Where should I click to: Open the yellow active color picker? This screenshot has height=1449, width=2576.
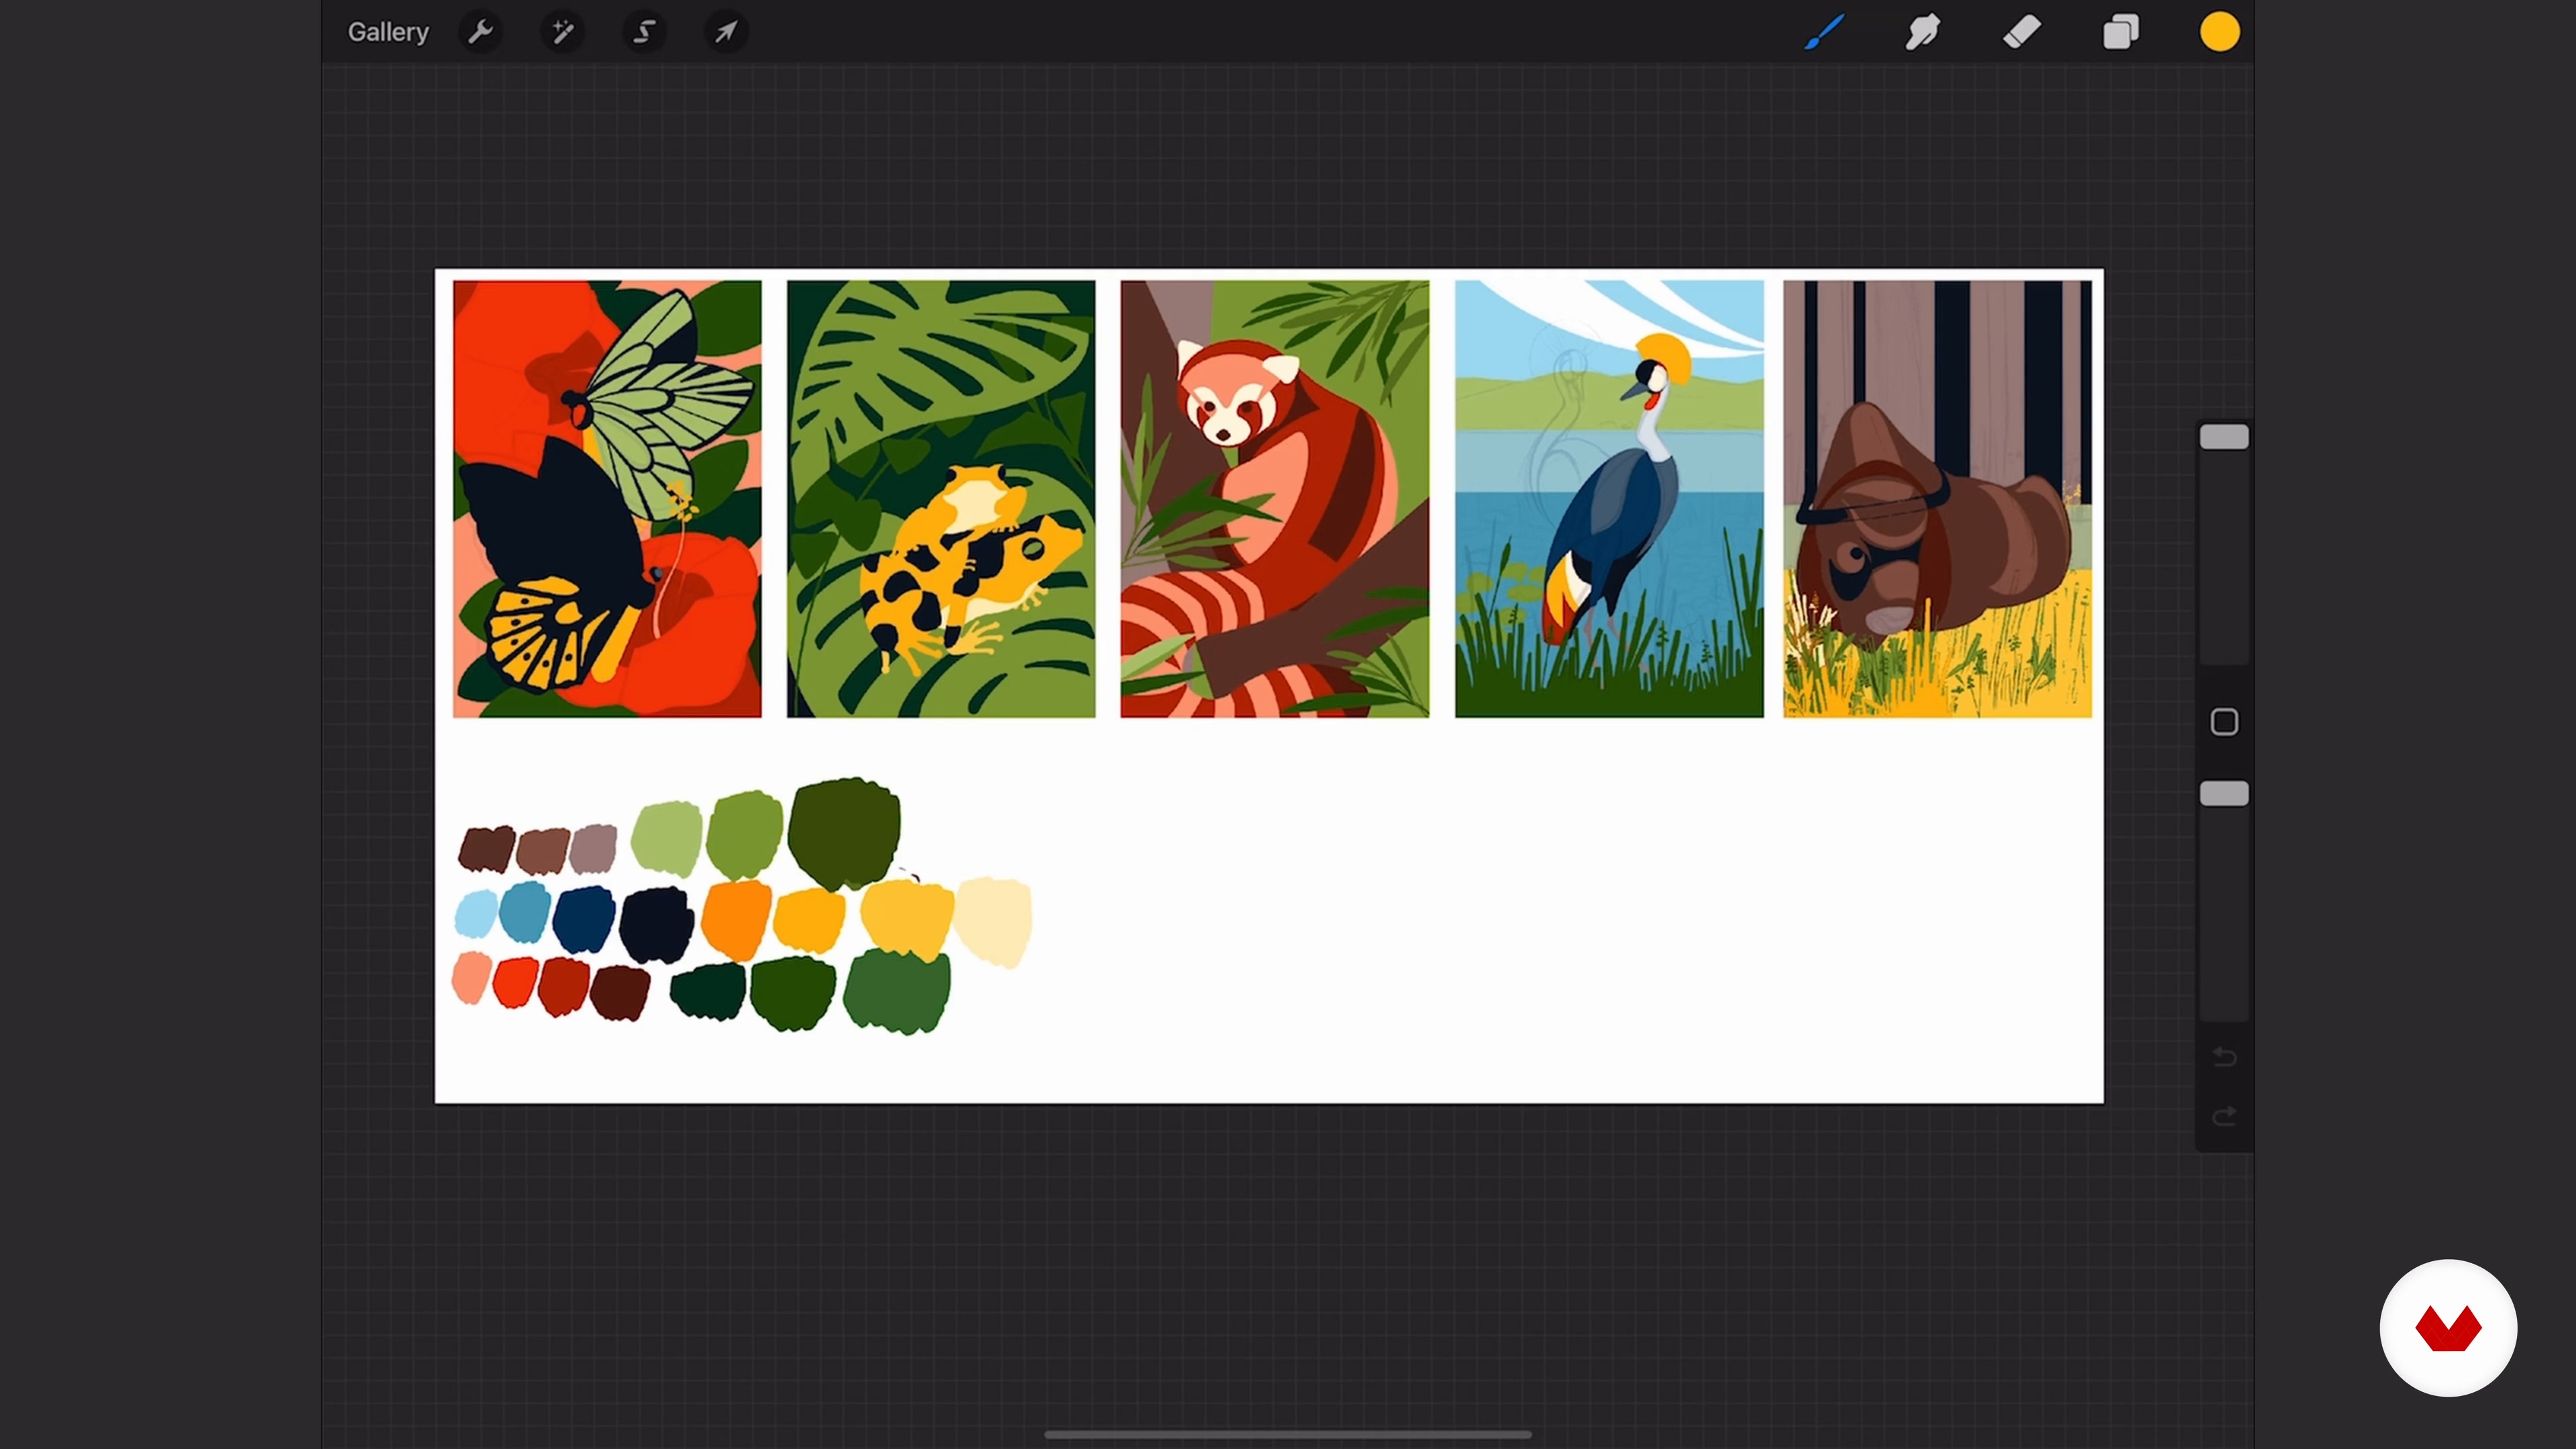click(x=2219, y=32)
